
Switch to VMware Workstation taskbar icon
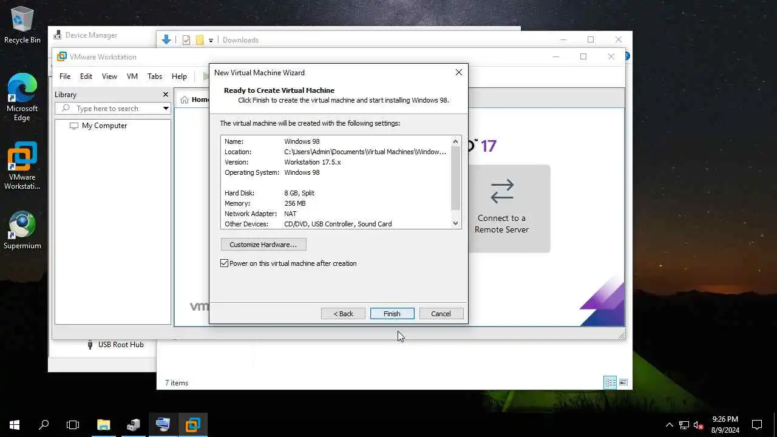click(x=193, y=425)
